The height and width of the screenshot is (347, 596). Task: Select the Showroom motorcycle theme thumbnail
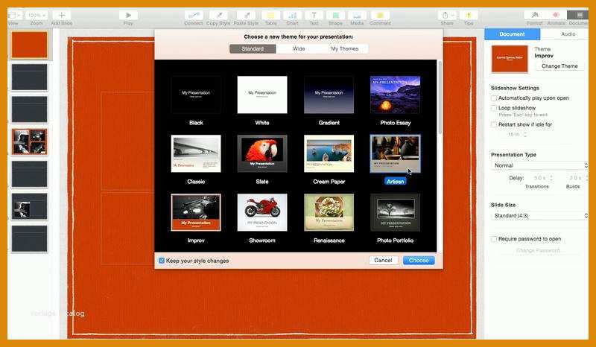[x=262, y=212]
